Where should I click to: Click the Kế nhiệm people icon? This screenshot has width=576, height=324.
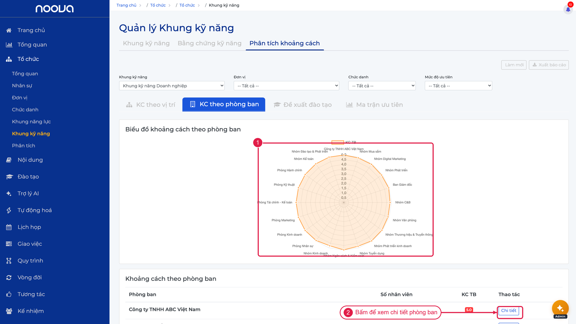(x=9, y=311)
